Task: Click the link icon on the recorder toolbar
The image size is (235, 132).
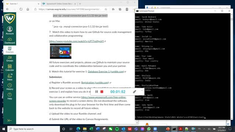Action: [134, 92]
